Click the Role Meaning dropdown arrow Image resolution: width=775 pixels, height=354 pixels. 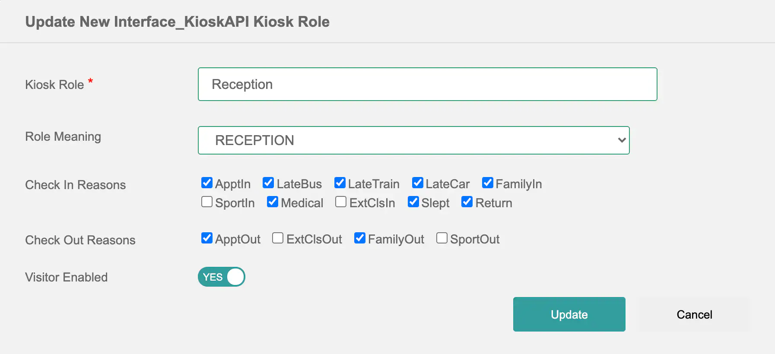click(x=622, y=140)
